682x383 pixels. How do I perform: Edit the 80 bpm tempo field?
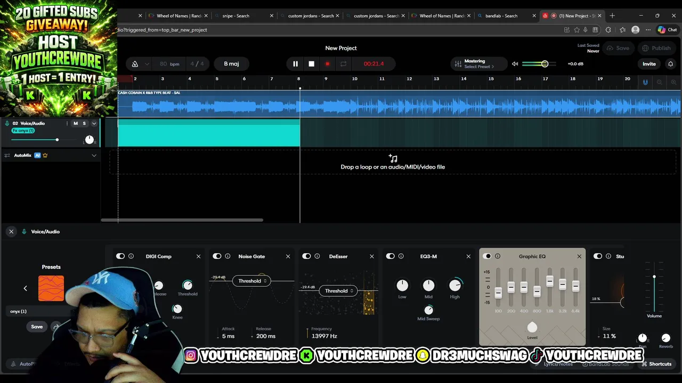(169, 64)
